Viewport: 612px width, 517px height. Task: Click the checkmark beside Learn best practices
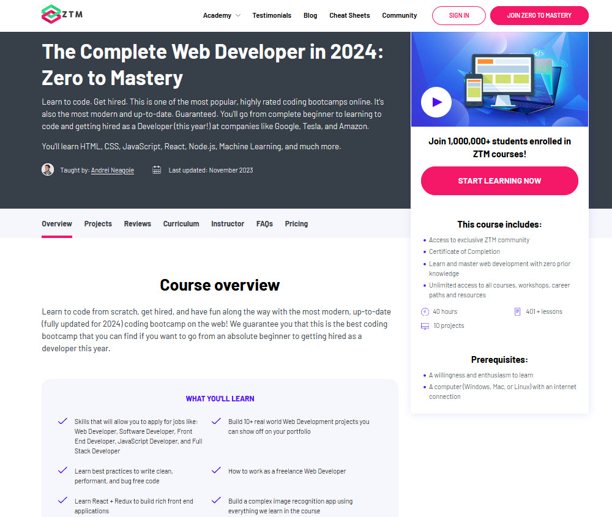(x=62, y=470)
